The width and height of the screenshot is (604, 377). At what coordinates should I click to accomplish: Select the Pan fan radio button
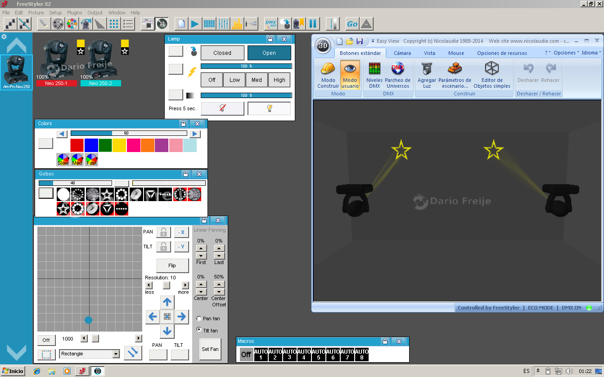[198, 318]
